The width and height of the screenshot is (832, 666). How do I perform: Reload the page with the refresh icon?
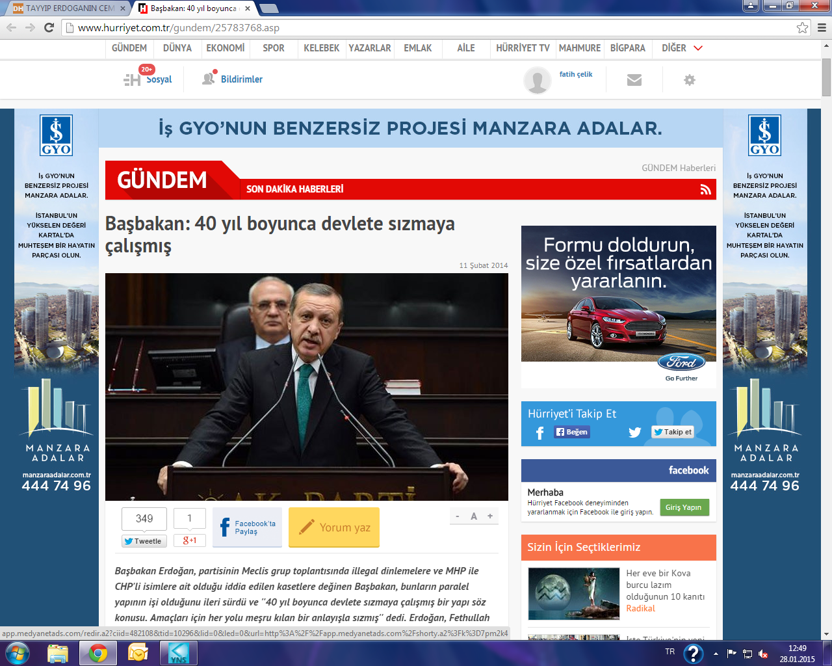click(49, 27)
